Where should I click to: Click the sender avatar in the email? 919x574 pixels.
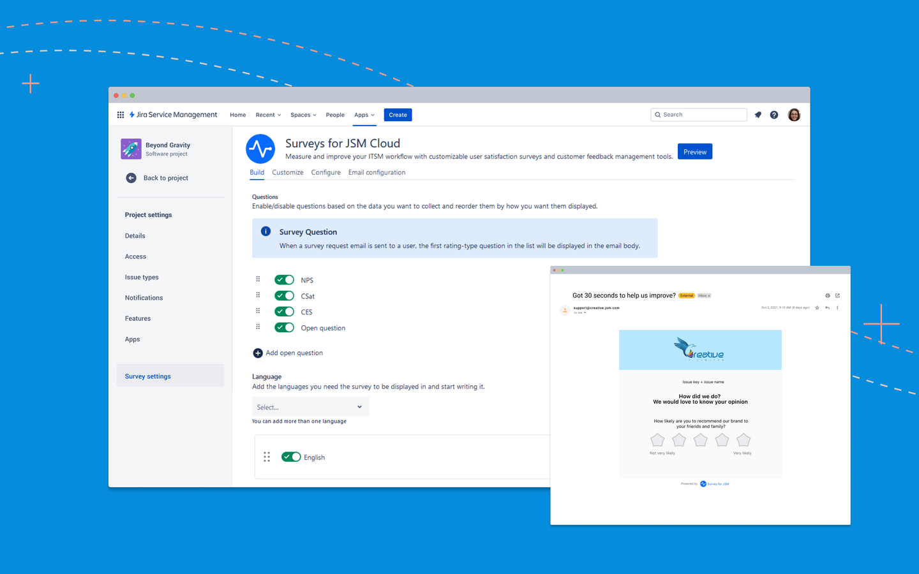pos(565,310)
